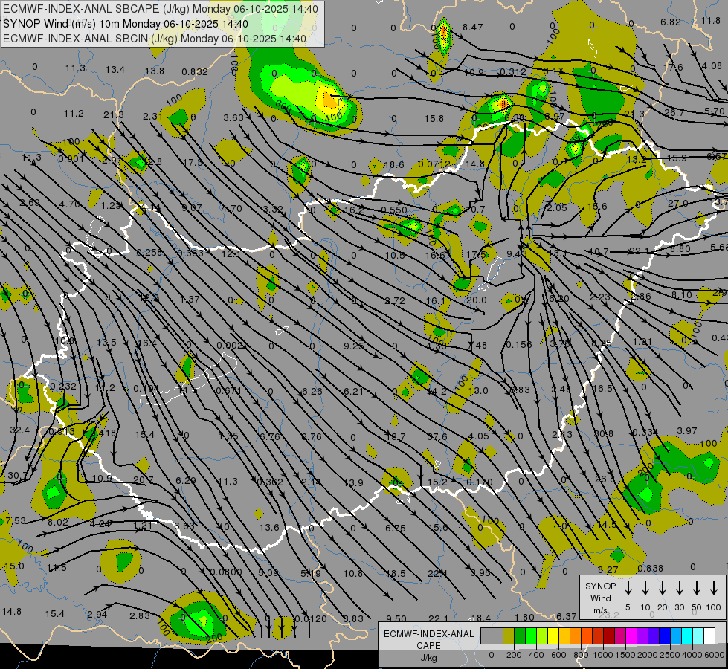Select the dark blue CAPE swatch
This screenshot has width=728, height=669.
665,636
